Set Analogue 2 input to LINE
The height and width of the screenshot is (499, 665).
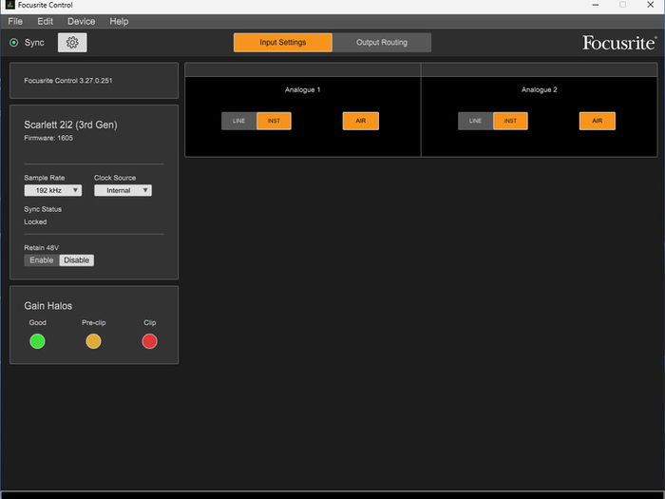coord(475,121)
